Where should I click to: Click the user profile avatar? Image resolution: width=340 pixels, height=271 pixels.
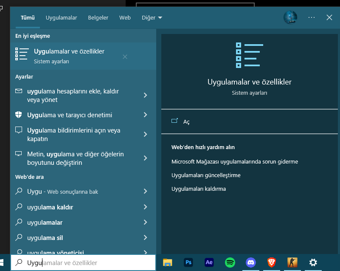pos(290,17)
